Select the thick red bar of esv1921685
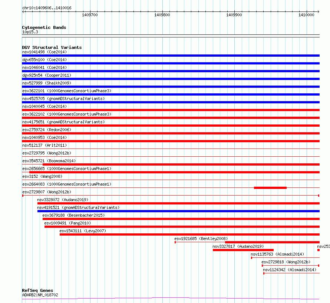The image size is (330, 303). tap(272, 242)
